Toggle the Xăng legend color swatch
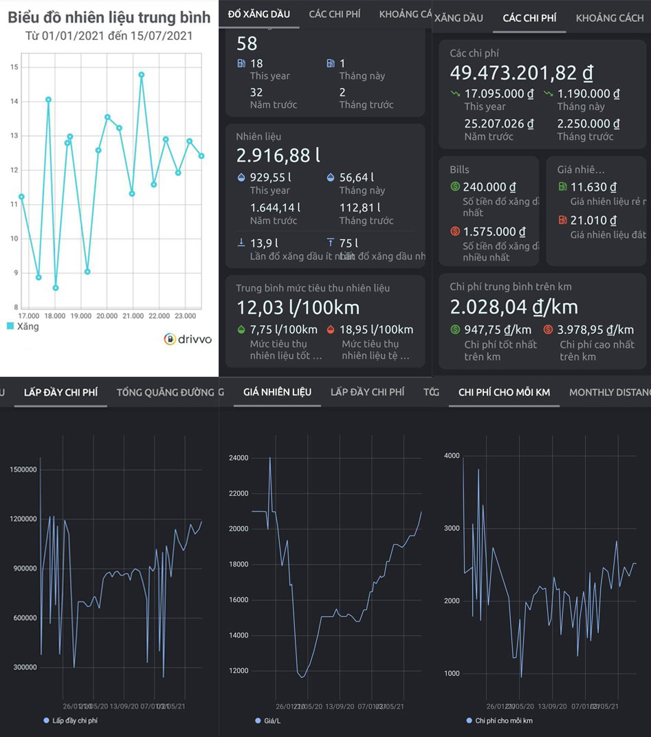The width and height of the screenshot is (651, 737). click(x=10, y=326)
